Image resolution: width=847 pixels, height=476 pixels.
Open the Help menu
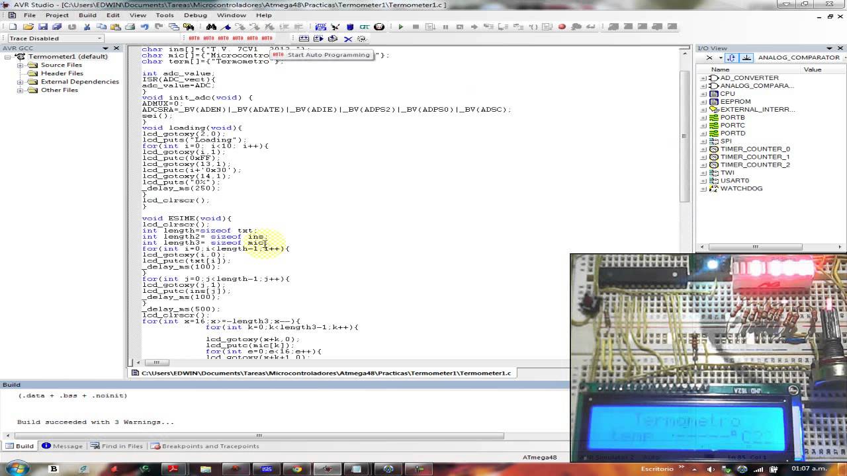pos(263,15)
